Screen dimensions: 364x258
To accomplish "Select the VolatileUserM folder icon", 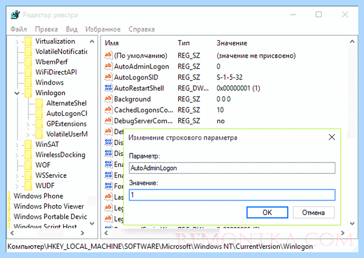I will click(39, 134).
